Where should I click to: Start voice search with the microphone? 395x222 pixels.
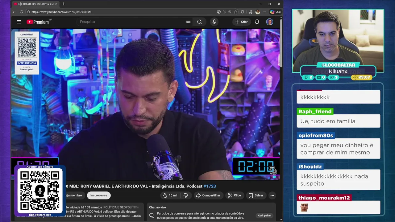coord(214,22)
